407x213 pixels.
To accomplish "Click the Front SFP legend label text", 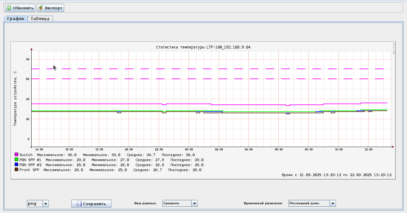I will [29, 170].
